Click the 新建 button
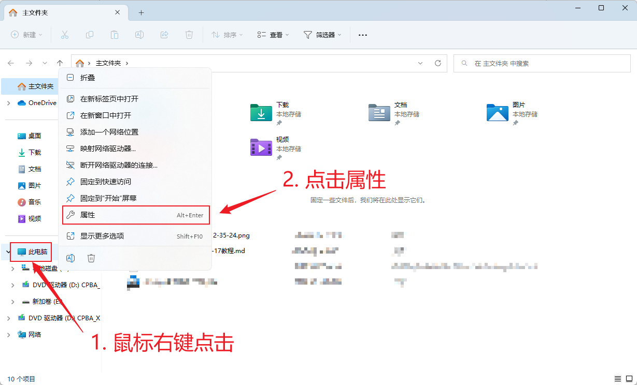Viewport: 637px width, 385px height. [27, 35]
